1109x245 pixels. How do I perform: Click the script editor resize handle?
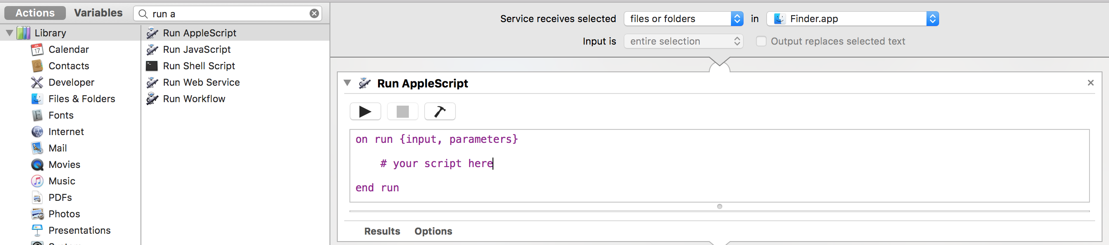click(720, 206)
